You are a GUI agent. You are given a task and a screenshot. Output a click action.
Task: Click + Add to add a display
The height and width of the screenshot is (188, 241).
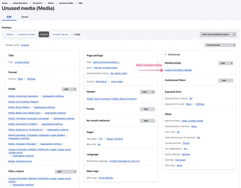tap(77, 34)
